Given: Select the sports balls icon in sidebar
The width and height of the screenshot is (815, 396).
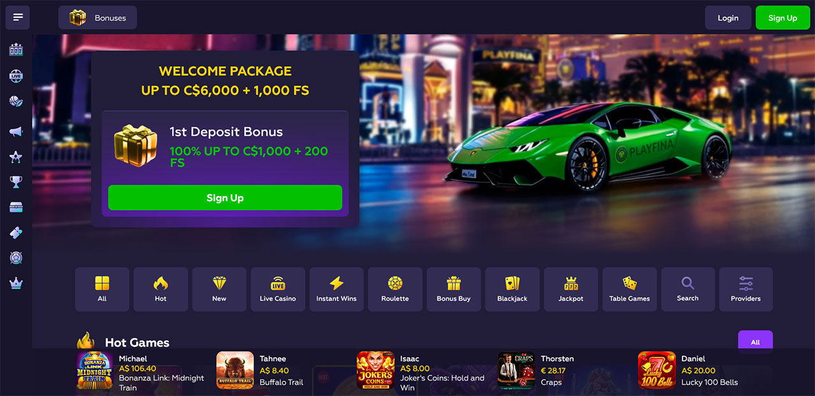Looking at the screenshot, I should (16, 101).
